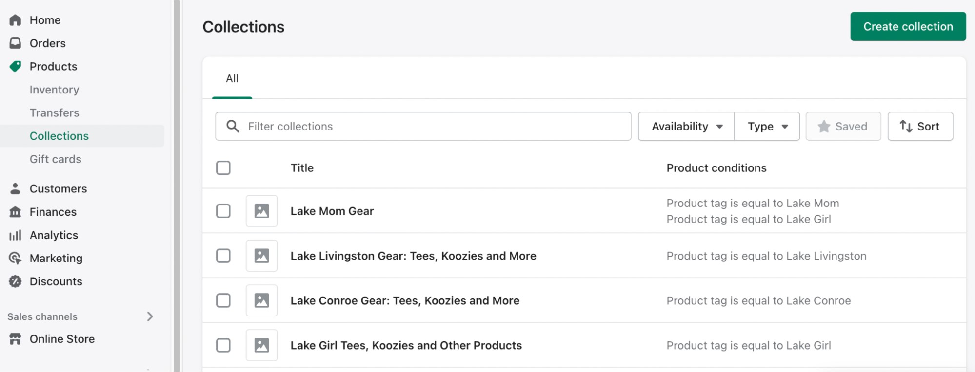Expand the Type filter dropdown
975x372 pixels.
tap(767, 127)
